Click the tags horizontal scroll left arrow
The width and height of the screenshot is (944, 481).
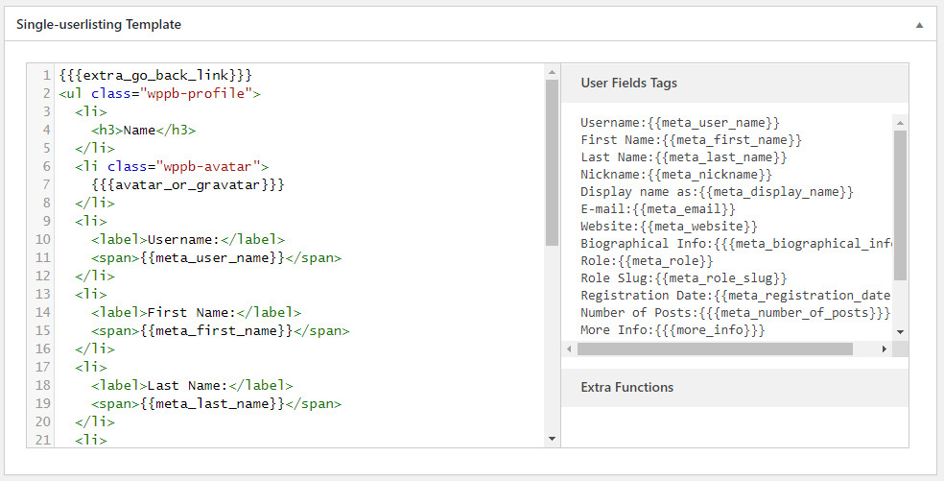tap(570, 349)
